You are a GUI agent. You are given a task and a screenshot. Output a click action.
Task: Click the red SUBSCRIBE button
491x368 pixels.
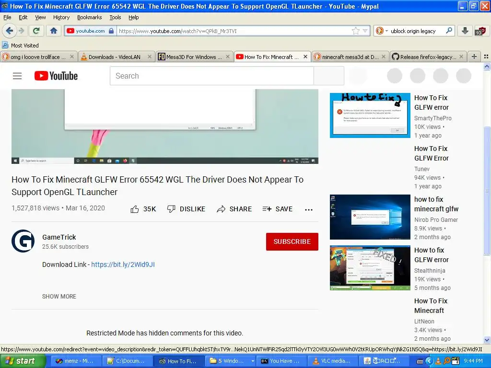(292, 241)
